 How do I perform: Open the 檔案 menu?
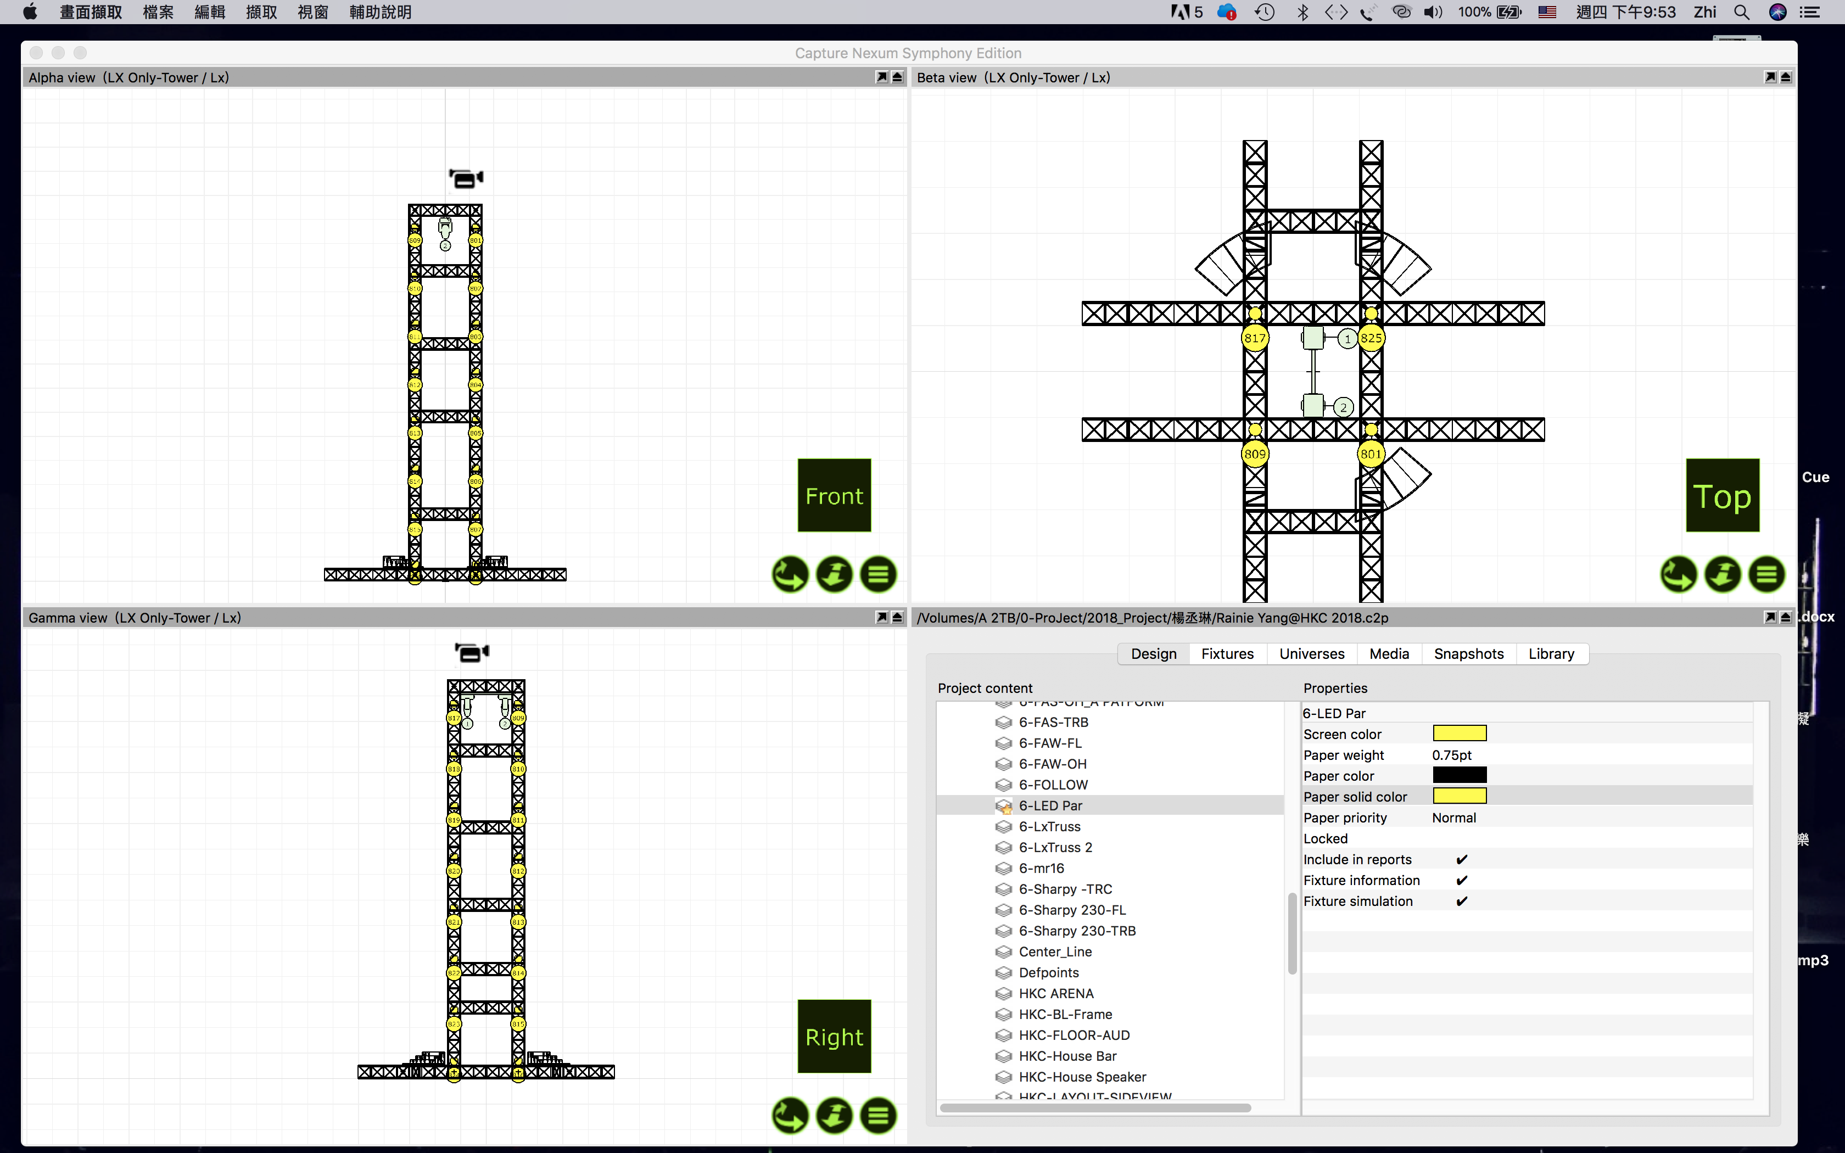[158, 12]
